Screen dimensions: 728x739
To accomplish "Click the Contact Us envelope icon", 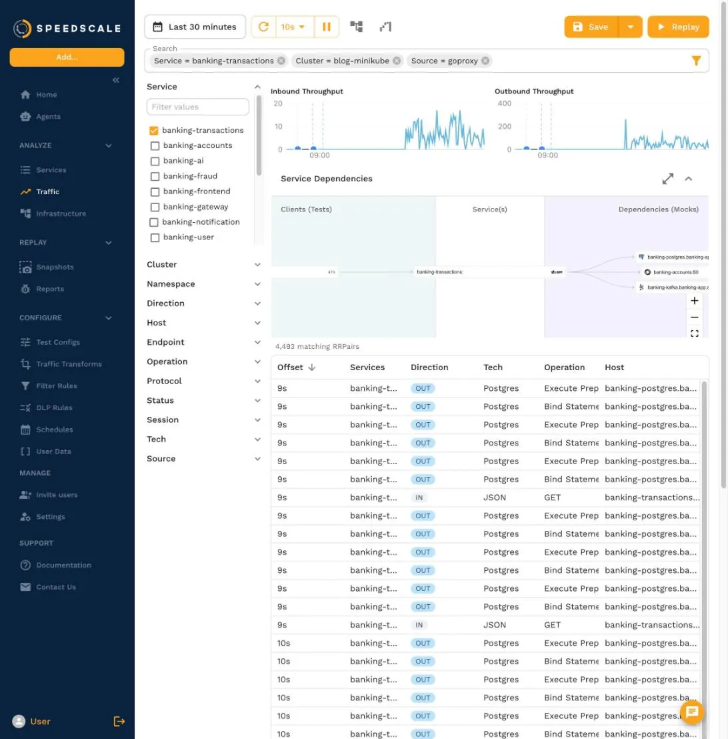I will click(25, 587).
